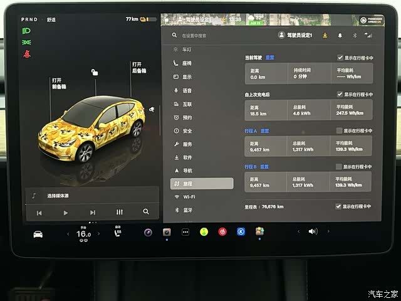Decrease cabin temperature with left arrow
401x301 pixels.
click(68, 234)
